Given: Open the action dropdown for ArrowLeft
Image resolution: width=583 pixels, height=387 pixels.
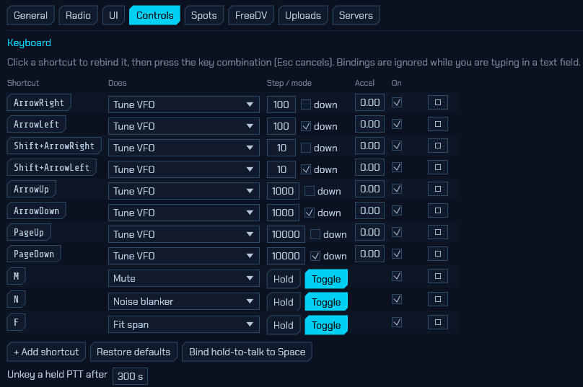Looking at the screenshot, I should pyautogui.click(x=184, y=126).
